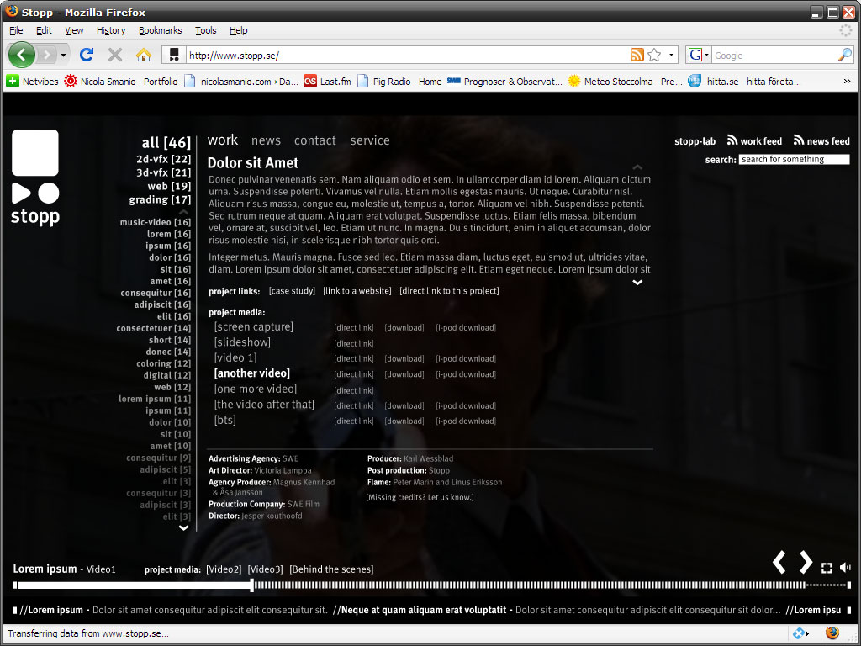The width and height of the screenshot is (861, 646).
Task: Select the news tab
Action: pos(266,140)
